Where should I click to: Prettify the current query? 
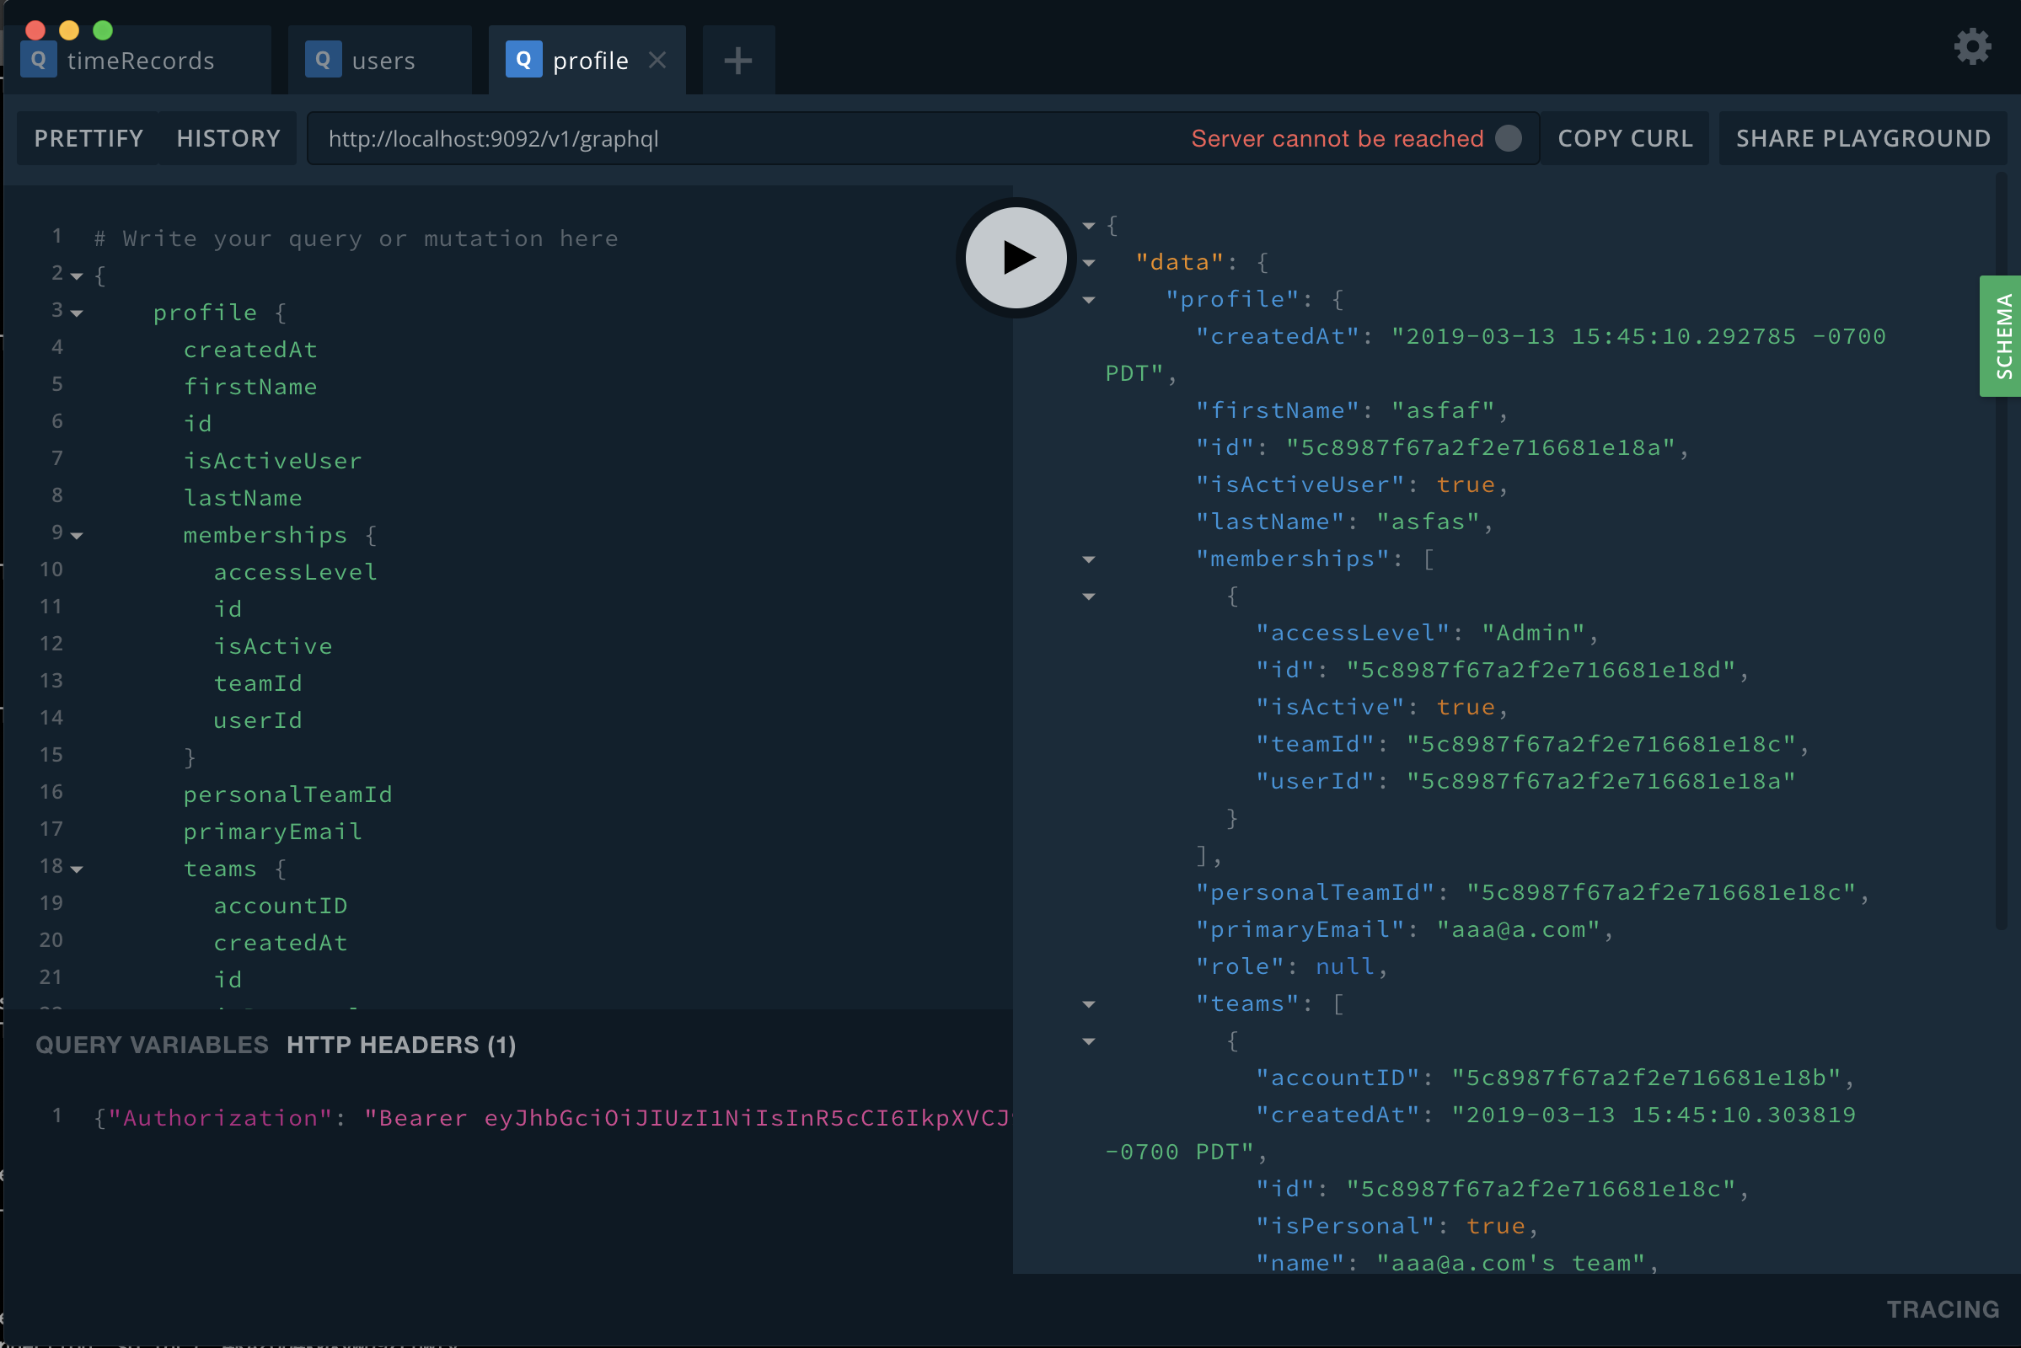(x=87, y=137)
